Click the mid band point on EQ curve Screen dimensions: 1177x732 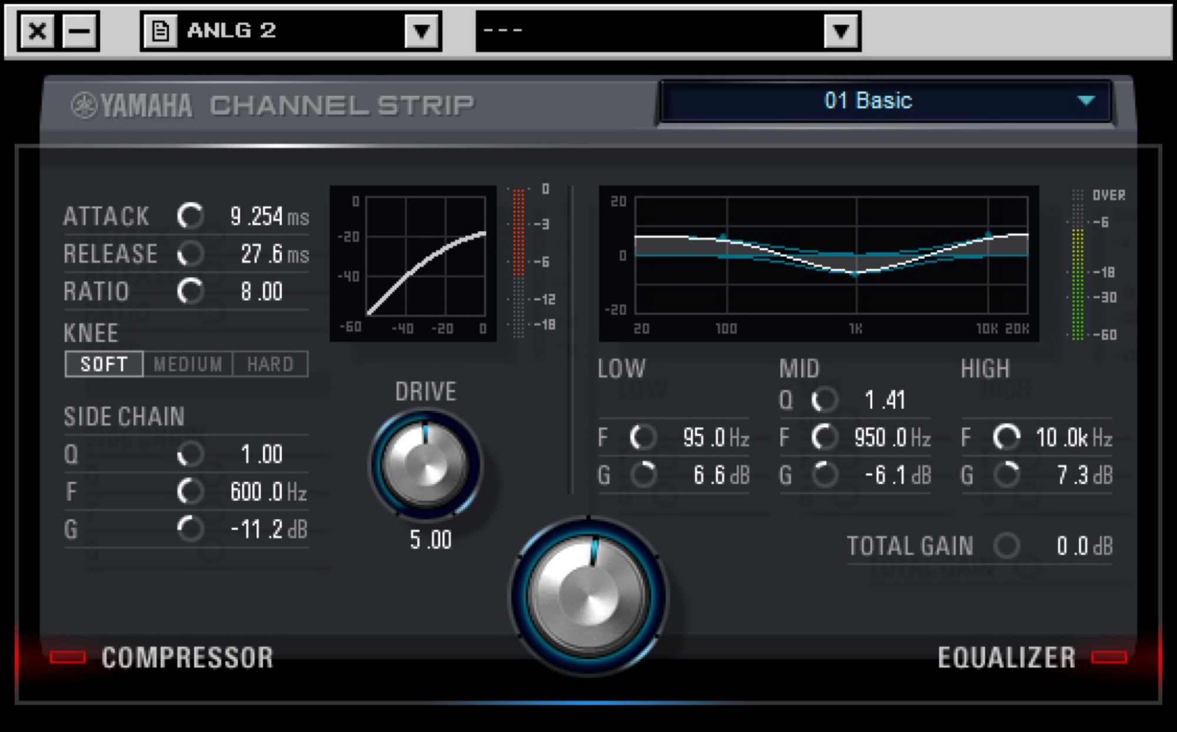[855, 274]
